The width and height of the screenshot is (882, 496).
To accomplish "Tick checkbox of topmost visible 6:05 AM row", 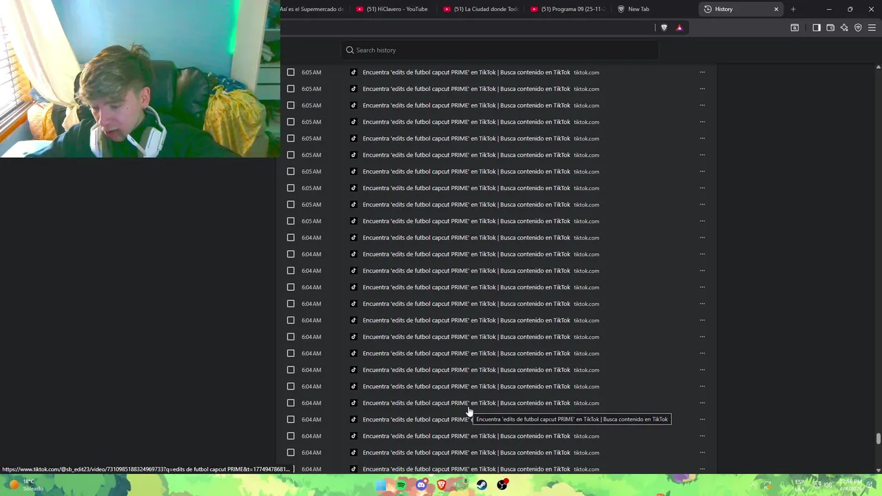I will click(x=291, y=72).
